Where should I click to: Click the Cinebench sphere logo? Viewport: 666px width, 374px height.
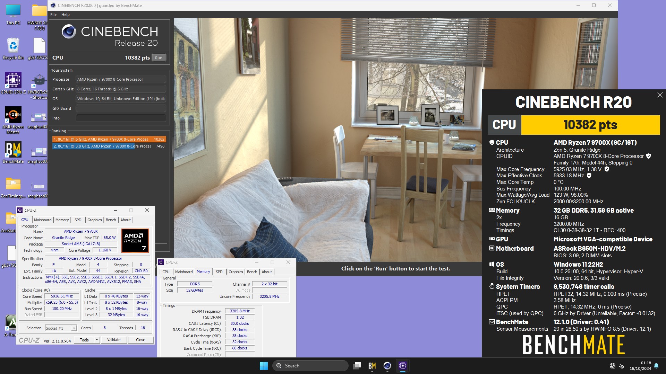coord(69,32)
